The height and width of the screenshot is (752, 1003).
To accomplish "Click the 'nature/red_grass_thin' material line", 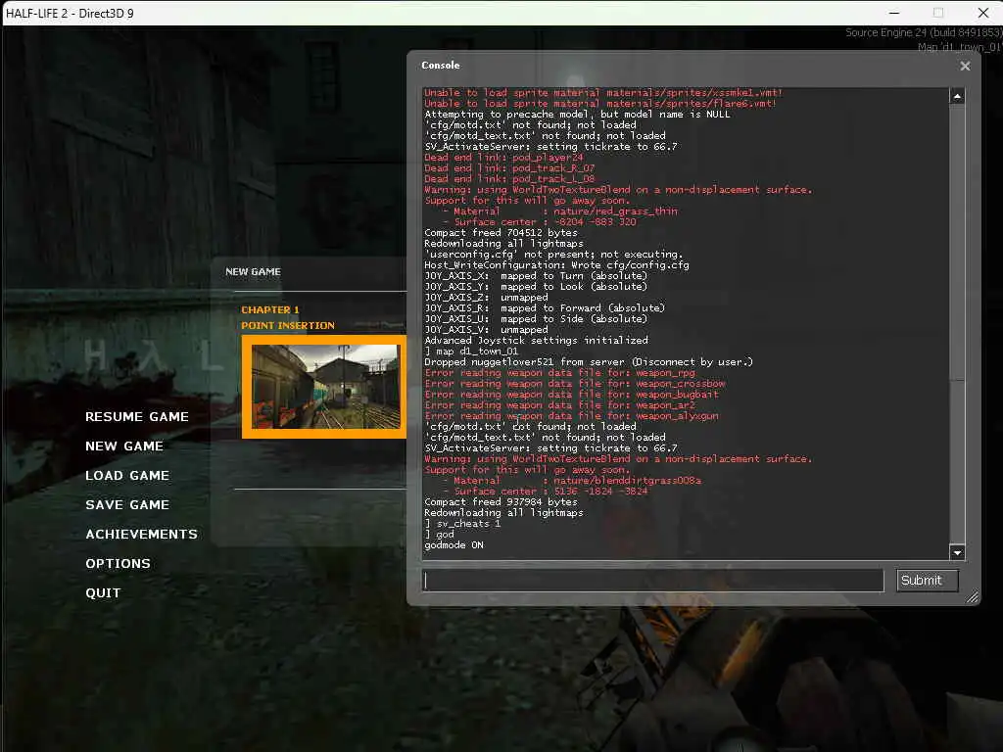I will [x=559, y=211].
